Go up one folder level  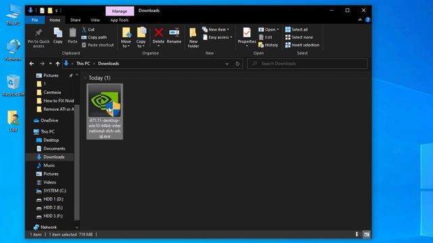click(58, 63)
